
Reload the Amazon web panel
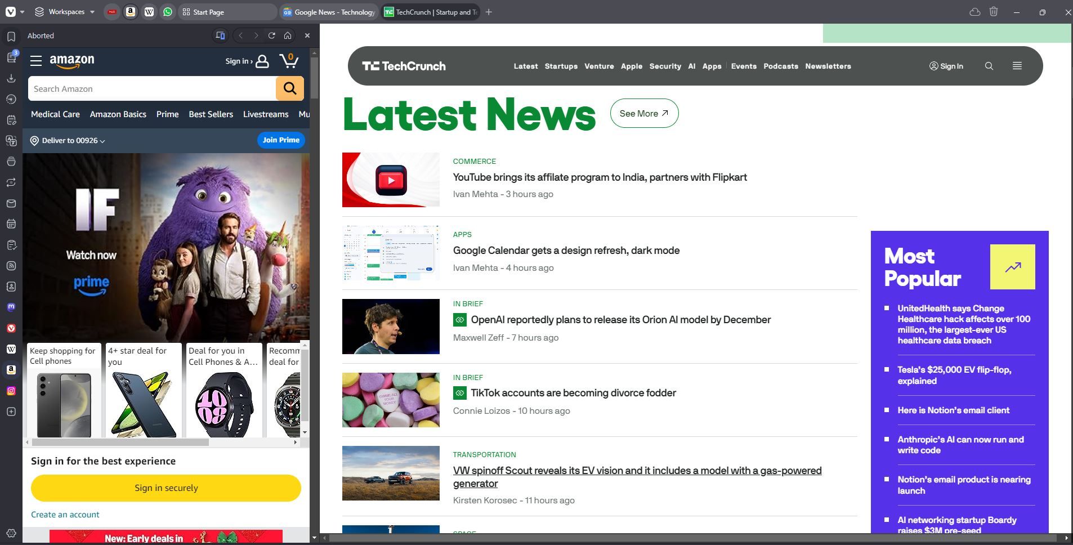click(272, 35)
